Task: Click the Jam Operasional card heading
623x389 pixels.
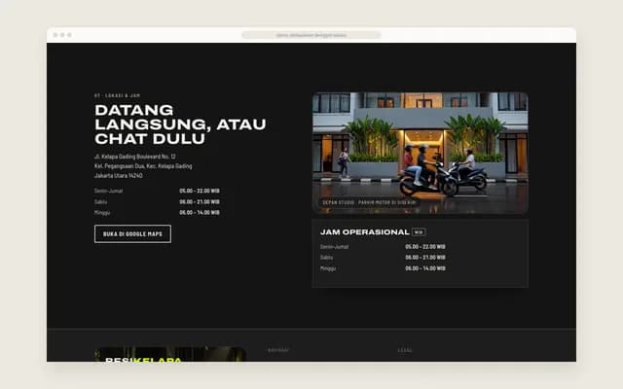Action: (x=365, y=232)
